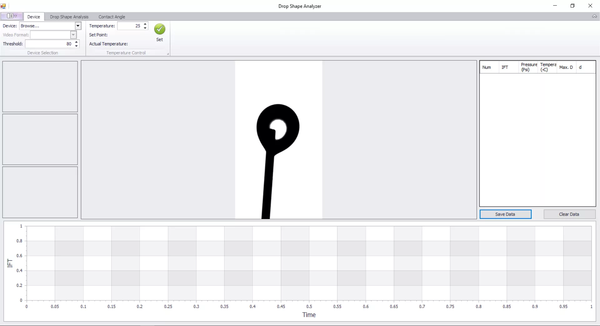Click the green checkmark Set icon

160,29
